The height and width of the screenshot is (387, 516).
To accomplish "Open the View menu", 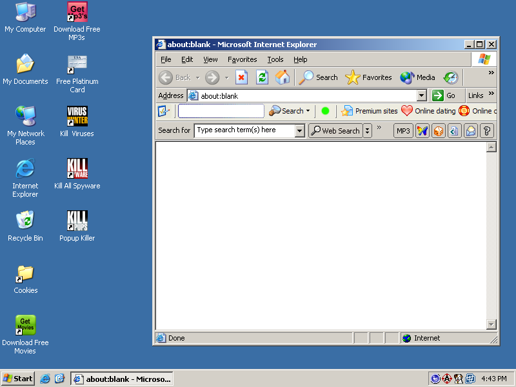I will [210, 59].
